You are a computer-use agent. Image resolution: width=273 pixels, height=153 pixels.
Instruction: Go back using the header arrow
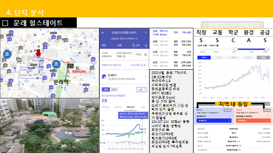point(103,33)
